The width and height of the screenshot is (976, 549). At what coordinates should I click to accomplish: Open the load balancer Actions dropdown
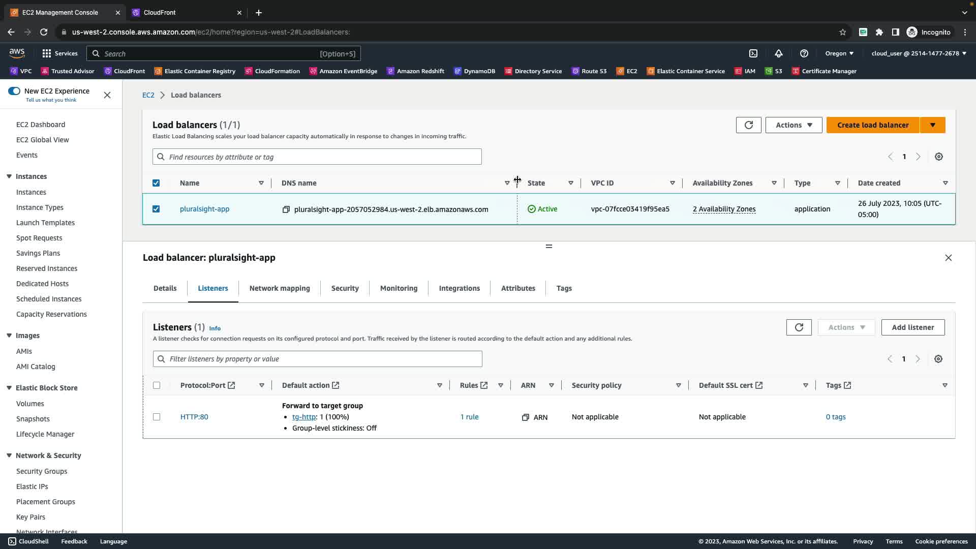coord(794,125)
